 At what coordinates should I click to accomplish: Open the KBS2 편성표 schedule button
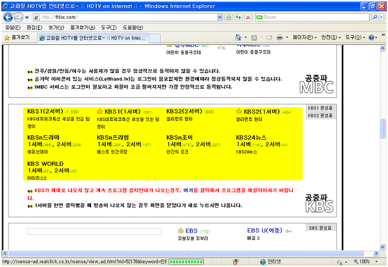[x=320, y=116]
